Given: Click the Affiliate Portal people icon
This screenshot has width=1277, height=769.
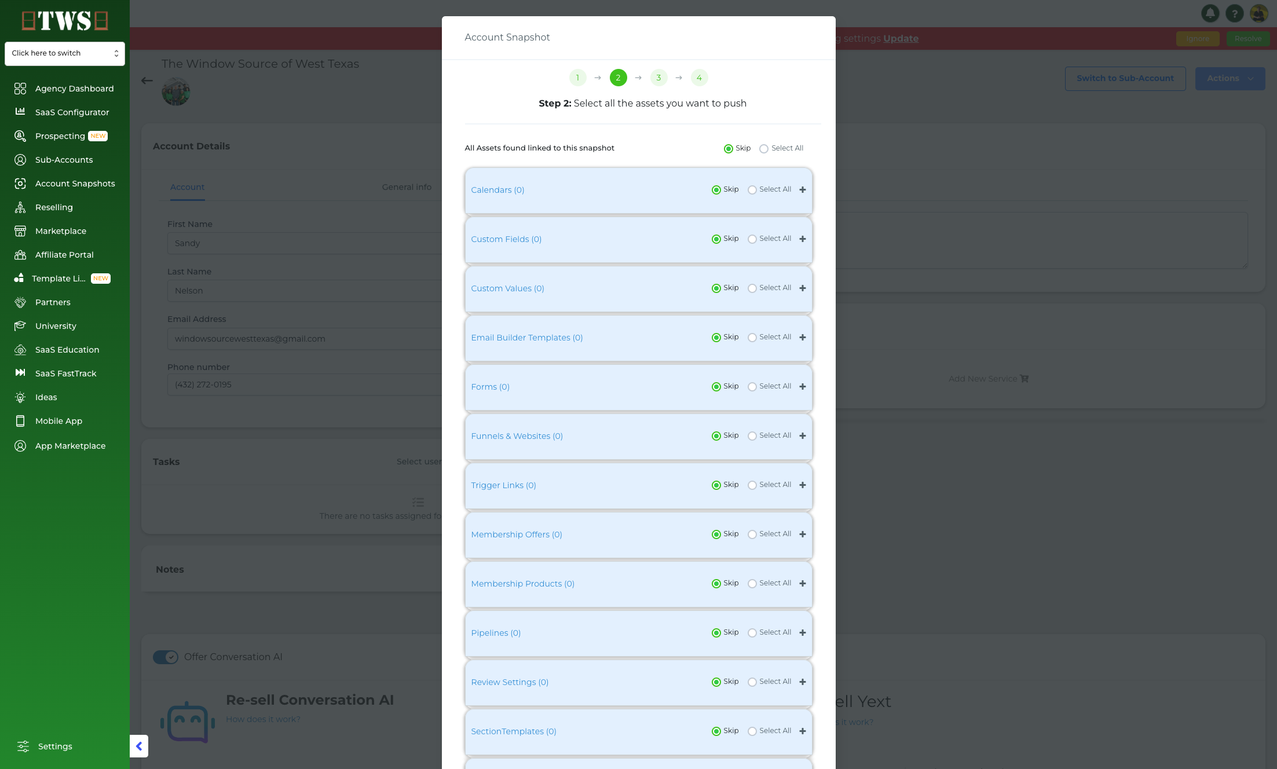Looking at the screenshot, I should 20,255.
